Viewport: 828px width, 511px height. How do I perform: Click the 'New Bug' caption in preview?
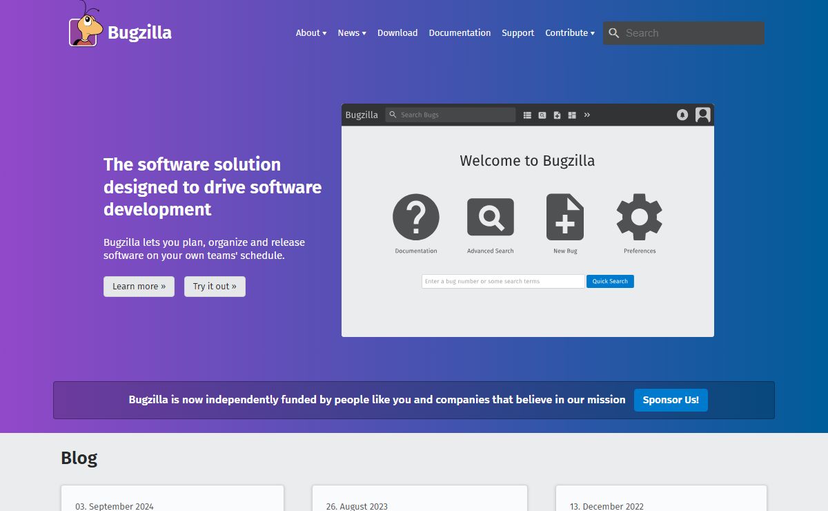pyautogui.click(x=565, y=251)
